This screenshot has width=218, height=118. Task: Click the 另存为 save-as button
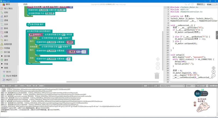[x=22, y=86]
